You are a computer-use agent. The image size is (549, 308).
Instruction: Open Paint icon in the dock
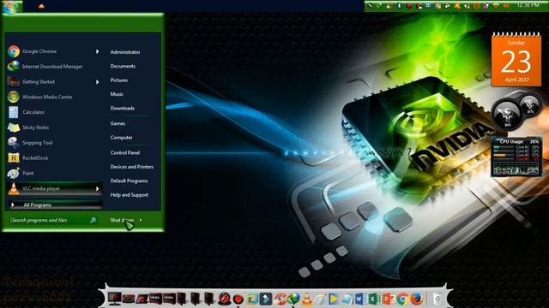click(320, 299)
